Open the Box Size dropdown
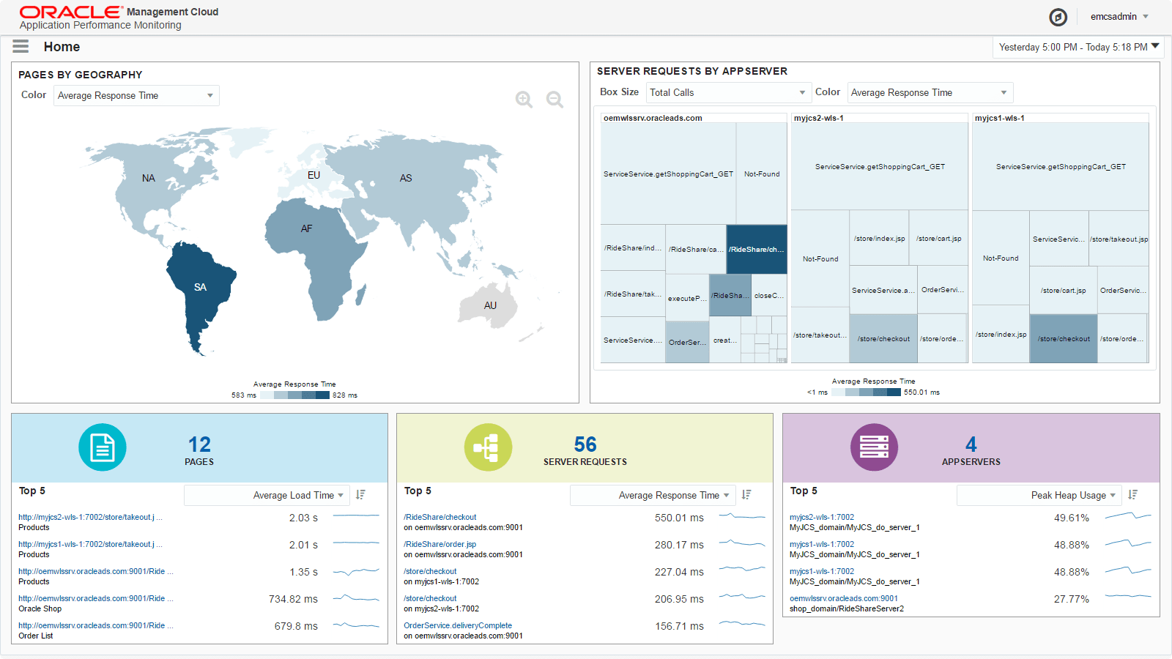This screenshot has width=1172, height=659. click(727, 93)
